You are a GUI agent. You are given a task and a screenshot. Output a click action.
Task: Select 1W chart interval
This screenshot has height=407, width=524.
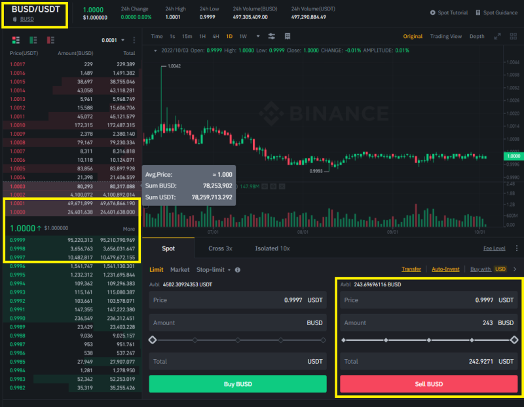(243, 36)
